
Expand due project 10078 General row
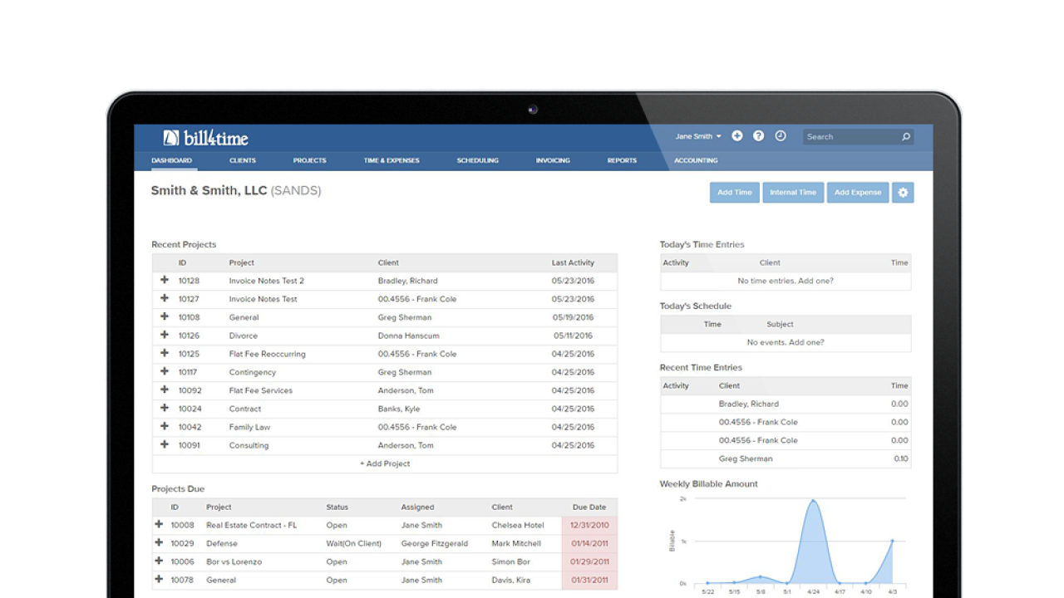click(159, 580)
